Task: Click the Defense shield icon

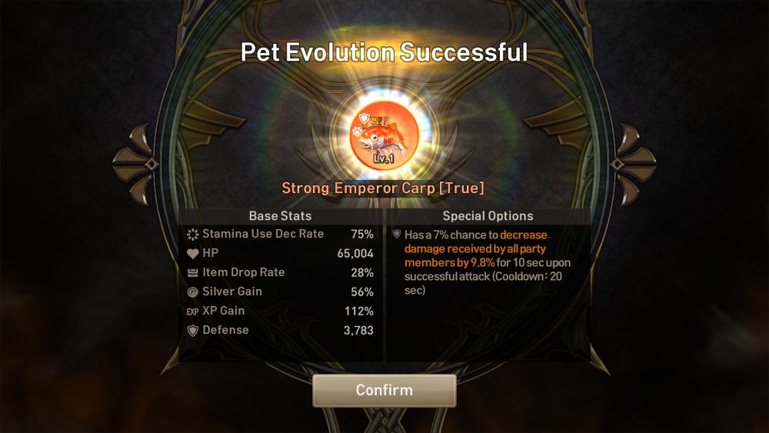Action: 193,331
